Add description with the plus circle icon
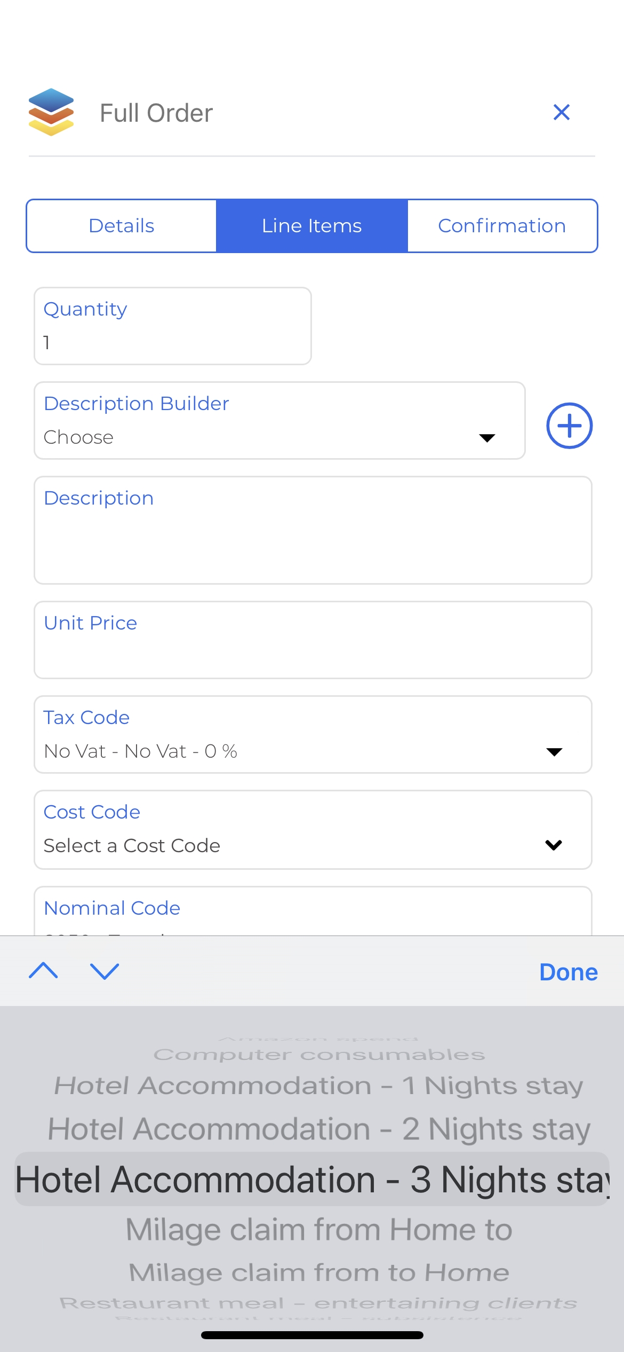This screenshot has height=1352, width=624. 569,426
